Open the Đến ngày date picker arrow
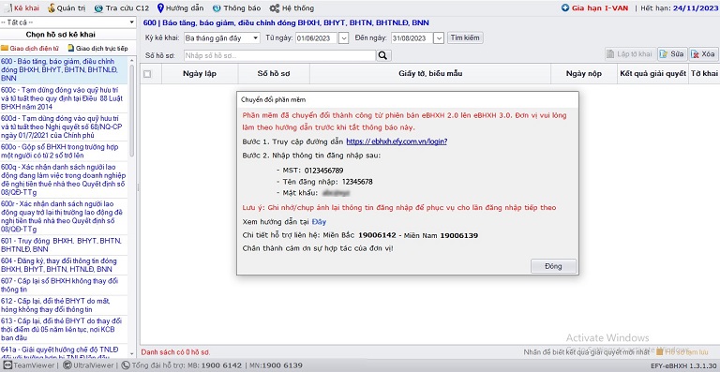The width and height of the screenshot is (720, 372). [439, 38]
